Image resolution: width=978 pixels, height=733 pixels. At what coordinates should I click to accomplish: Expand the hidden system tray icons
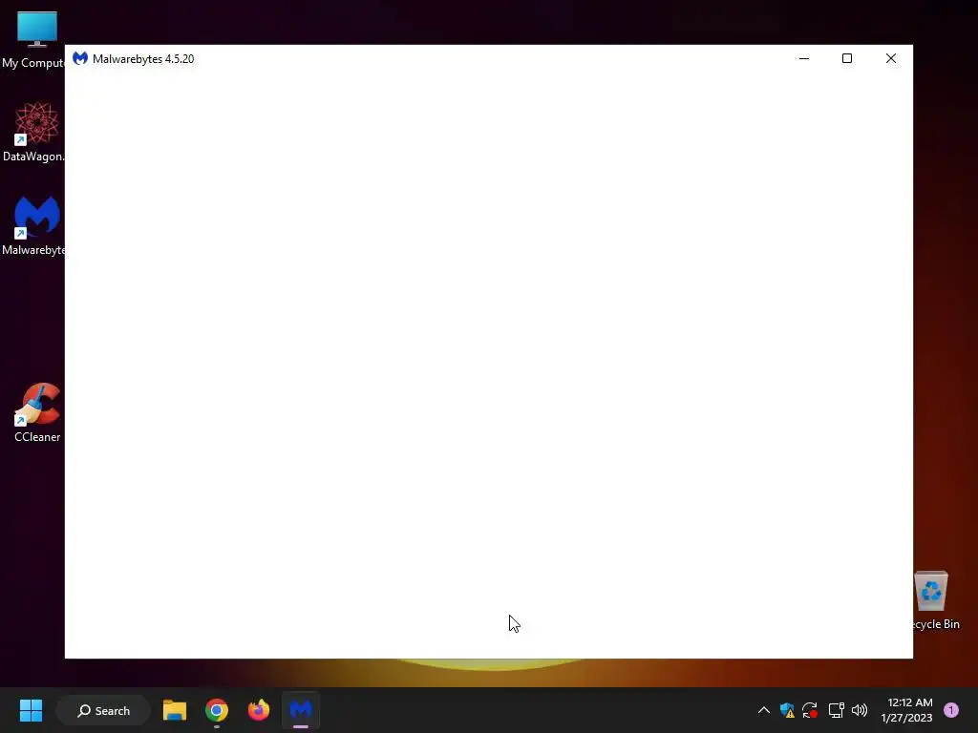(763, 710)
